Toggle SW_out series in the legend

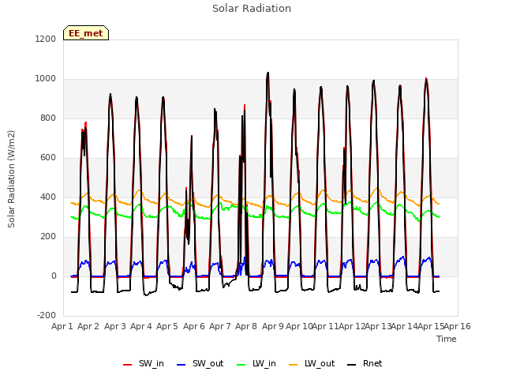(200, 364)
